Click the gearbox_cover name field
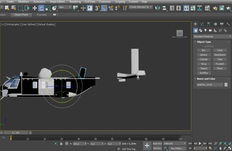The width and height of the screenshot is (232, 151). coord(210,85)
